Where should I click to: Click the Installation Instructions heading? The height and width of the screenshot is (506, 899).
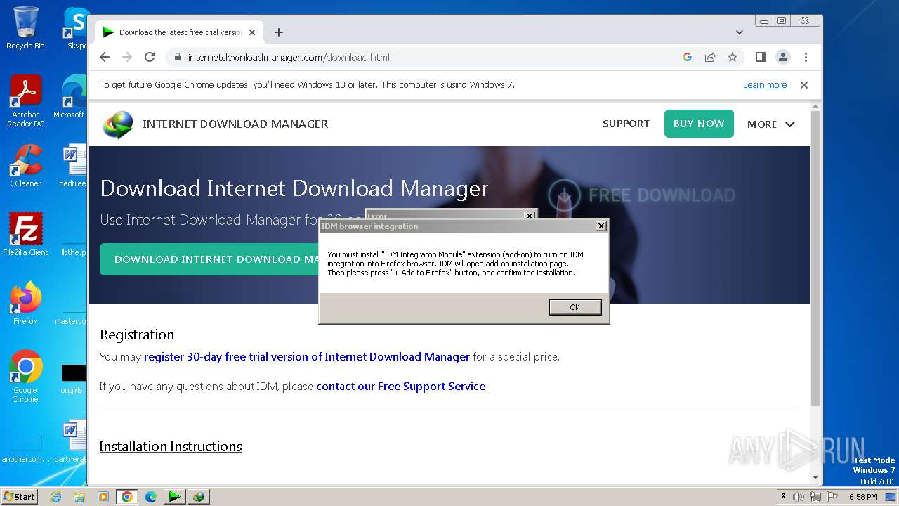tap(171, 446)
